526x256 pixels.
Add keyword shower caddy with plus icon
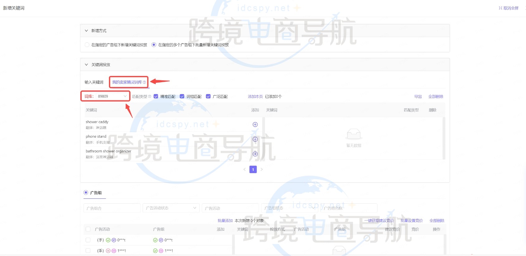(x=255, y=125)
